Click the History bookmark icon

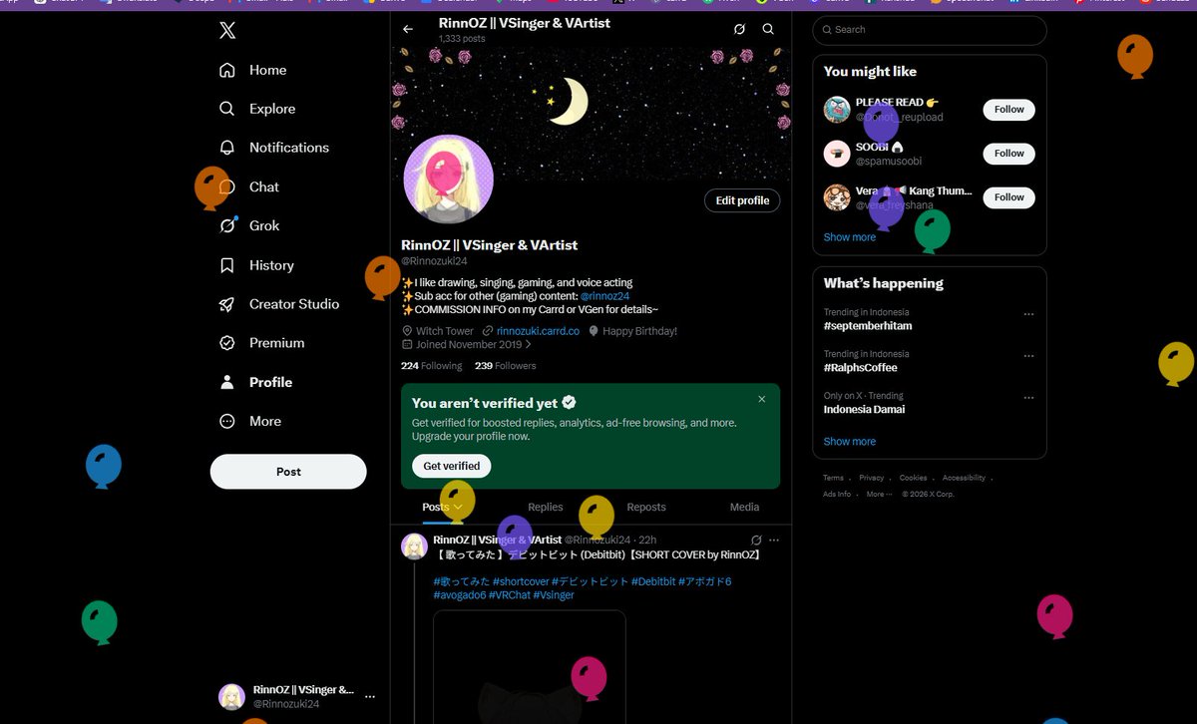coord(227,265)
